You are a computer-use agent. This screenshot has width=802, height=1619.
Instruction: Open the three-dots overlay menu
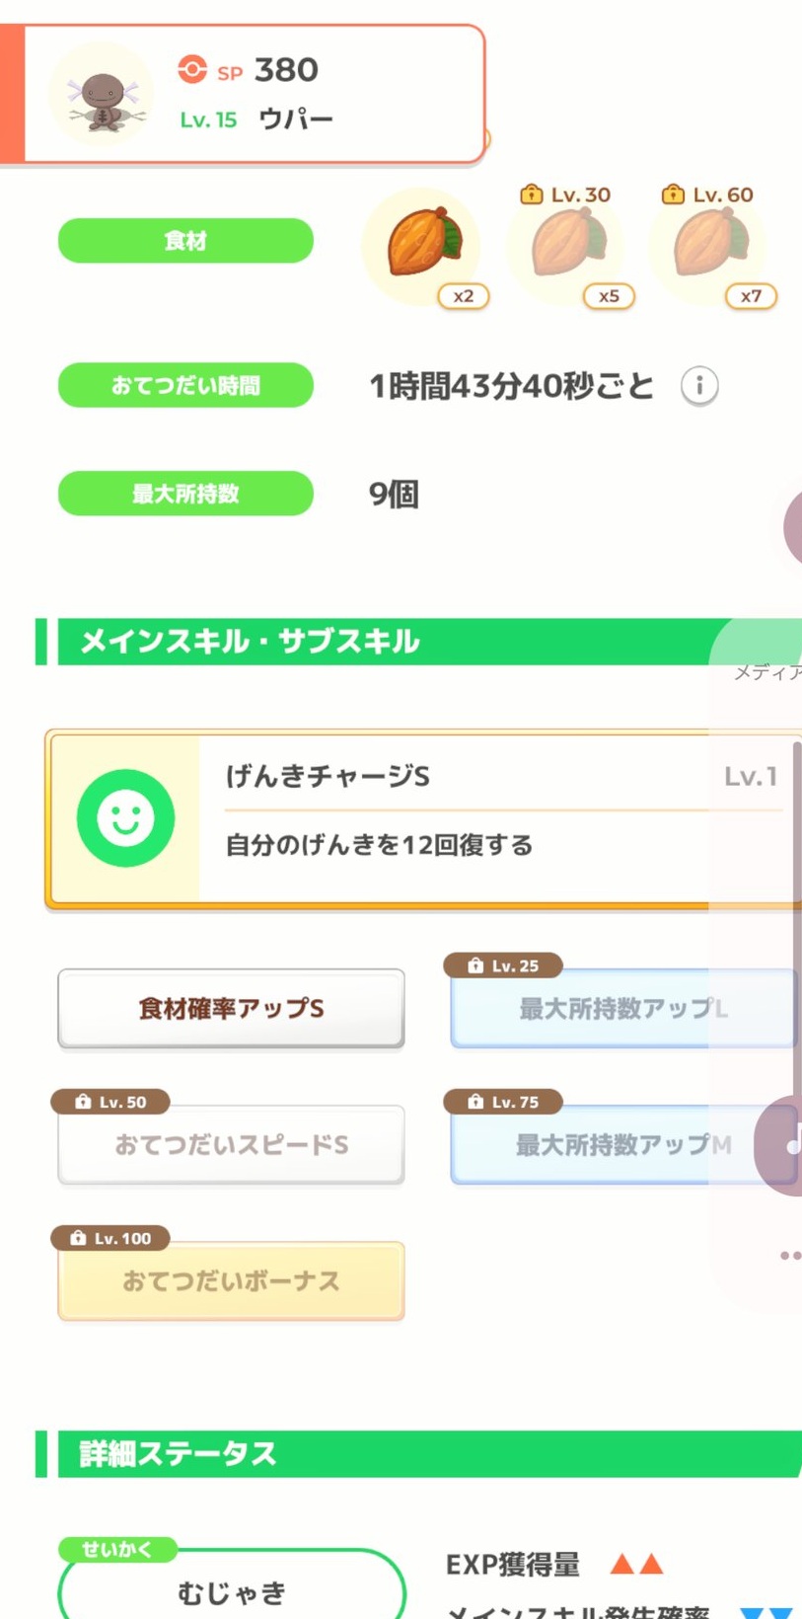click(x=789, y=1256)
